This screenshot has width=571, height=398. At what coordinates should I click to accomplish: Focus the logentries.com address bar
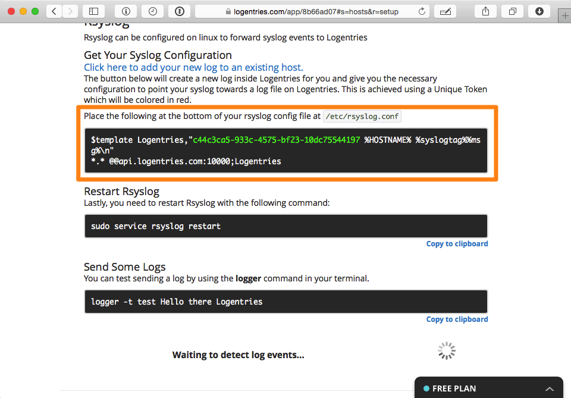pos(312,11)
